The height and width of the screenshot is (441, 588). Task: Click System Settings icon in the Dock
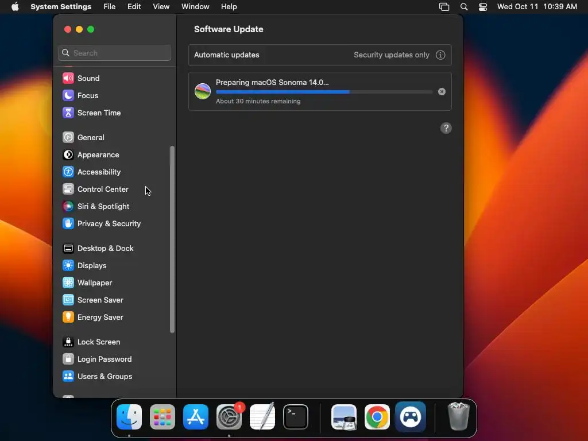pos(229,417)
